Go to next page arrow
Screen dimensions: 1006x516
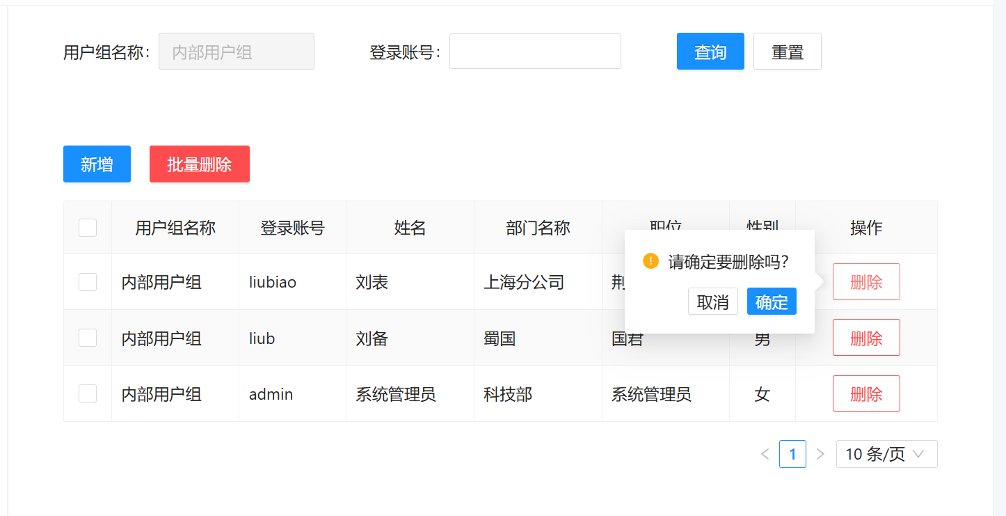pyautogui.click(x=820, y=454)
